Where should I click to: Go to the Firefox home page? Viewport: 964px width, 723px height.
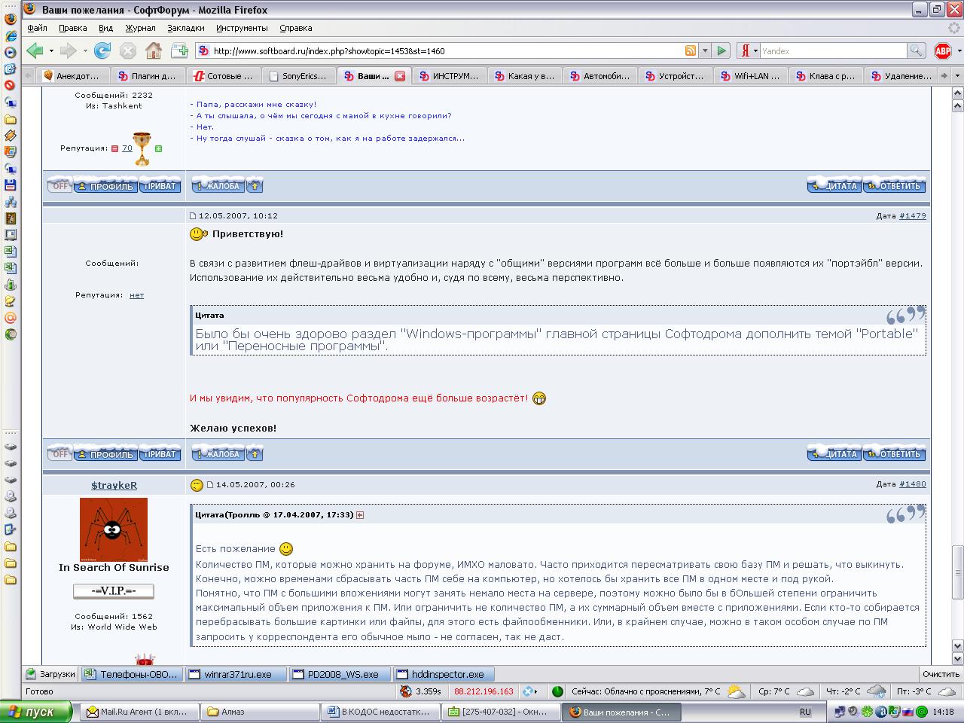tap(154, 50)
